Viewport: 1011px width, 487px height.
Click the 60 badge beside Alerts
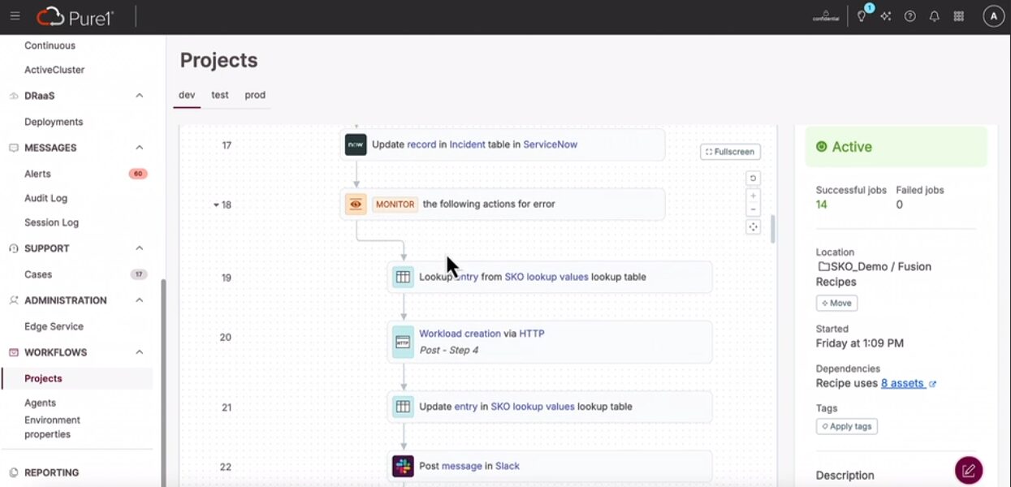click(138, 174)
